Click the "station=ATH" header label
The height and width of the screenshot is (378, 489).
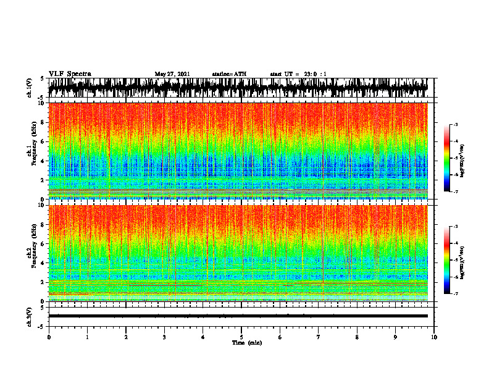point(229,74)
